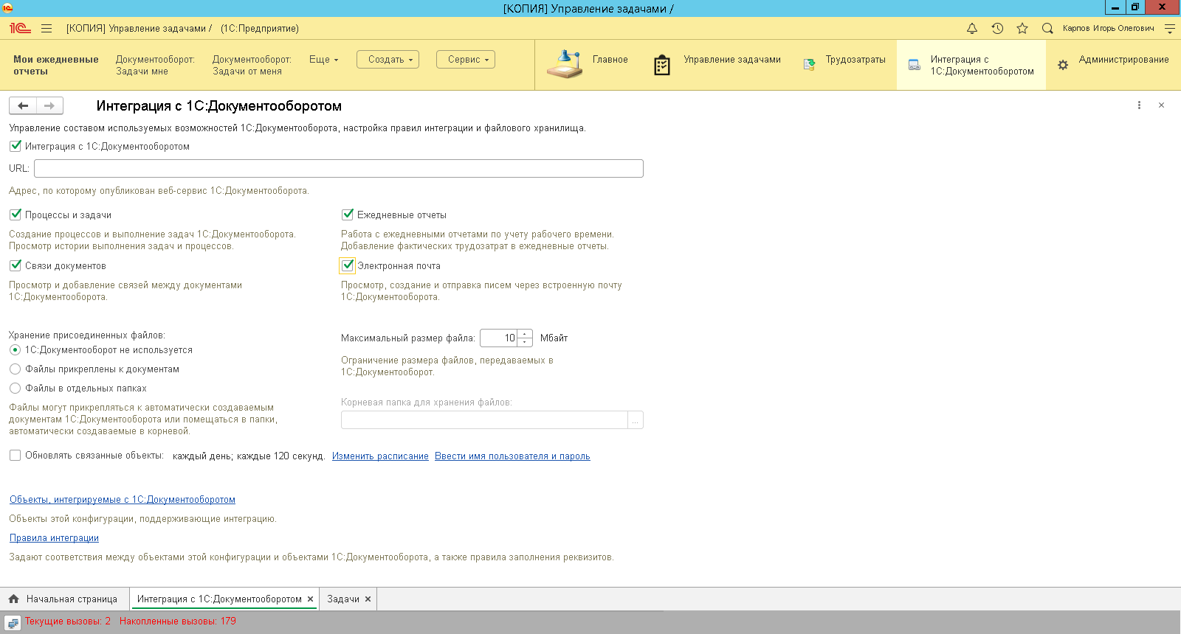Open favorites star icon
This screenshot has width=1181, height=634.
[1022, 28]
